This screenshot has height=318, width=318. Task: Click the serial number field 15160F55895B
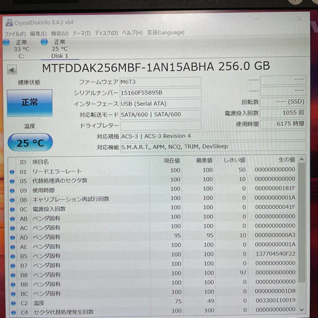point(160,93)
